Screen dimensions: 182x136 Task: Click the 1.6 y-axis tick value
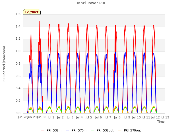click(18, 14)
